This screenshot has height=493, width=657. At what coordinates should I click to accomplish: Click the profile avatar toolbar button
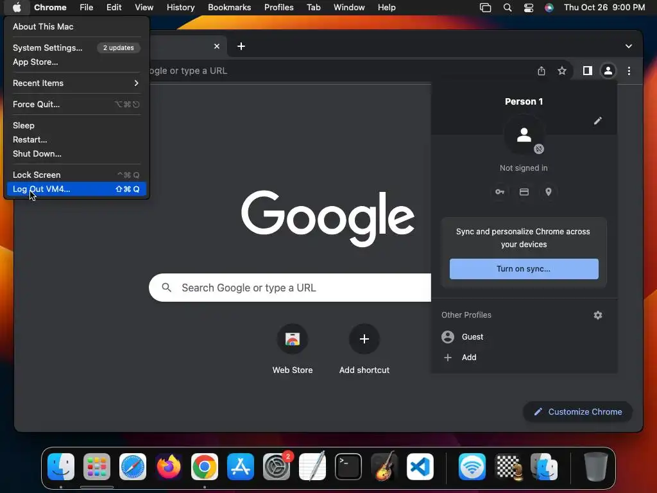point(608,71)
